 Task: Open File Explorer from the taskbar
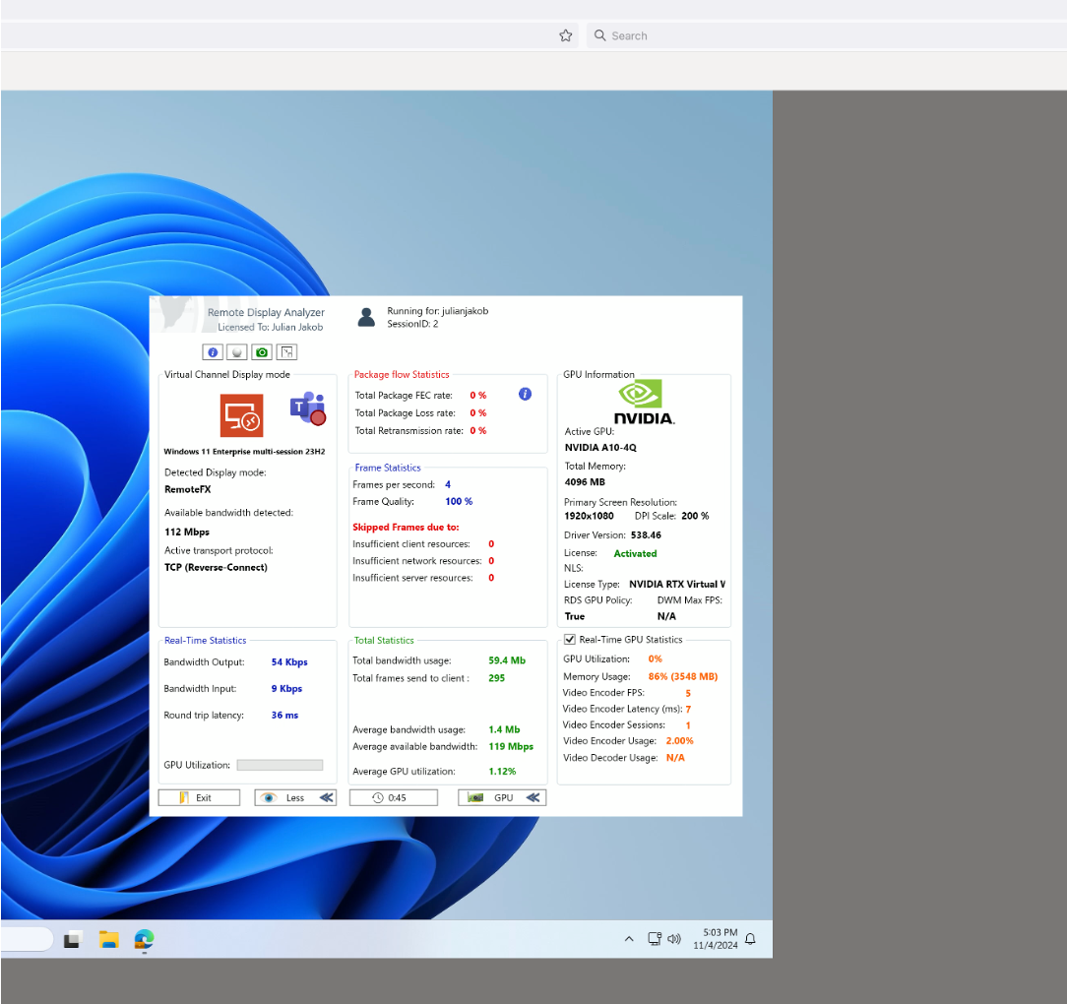click(x=109, y=939)
